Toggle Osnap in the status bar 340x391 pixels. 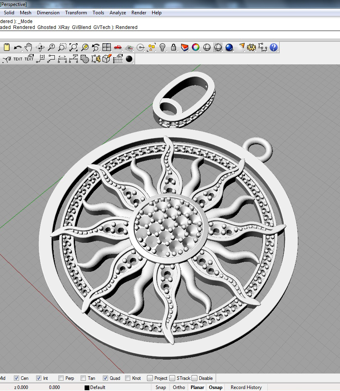216,387
